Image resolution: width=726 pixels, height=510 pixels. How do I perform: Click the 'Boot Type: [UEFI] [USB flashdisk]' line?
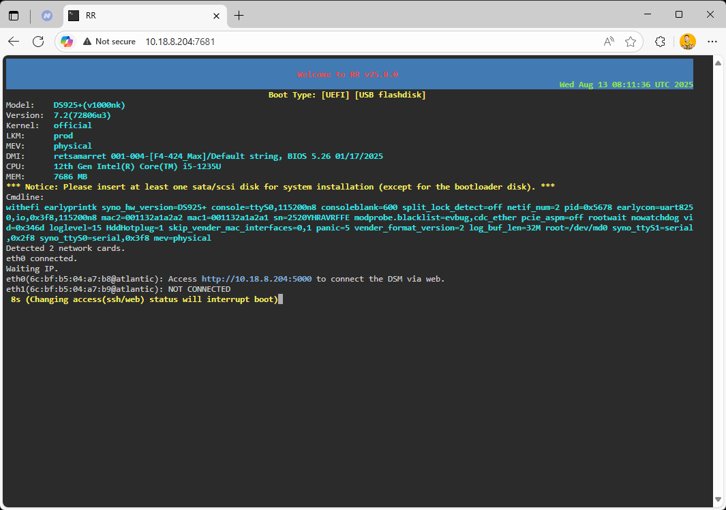coord(347,95)
